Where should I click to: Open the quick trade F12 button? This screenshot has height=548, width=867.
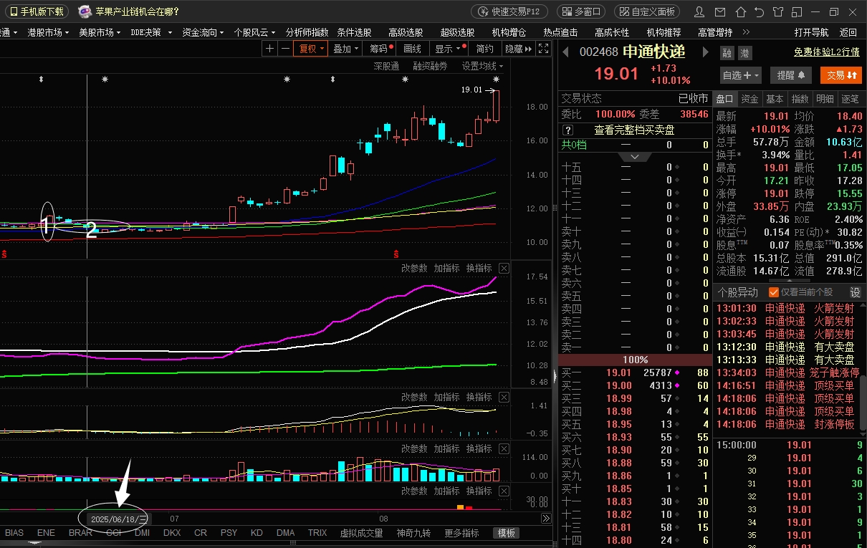pyautogui.click(x=509, y=11)
